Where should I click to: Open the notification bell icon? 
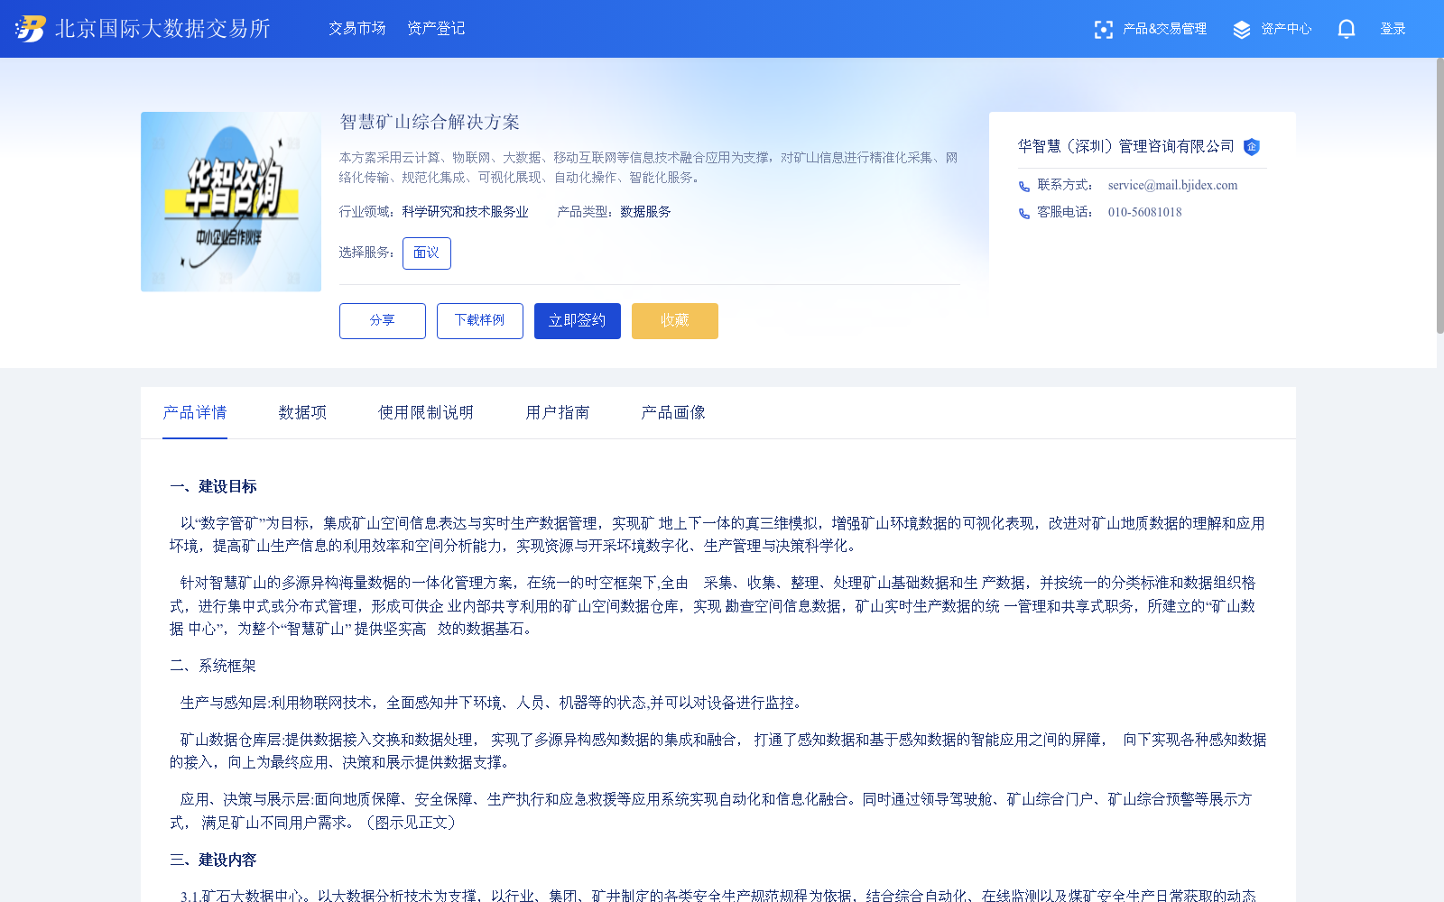pos(1347,29)
